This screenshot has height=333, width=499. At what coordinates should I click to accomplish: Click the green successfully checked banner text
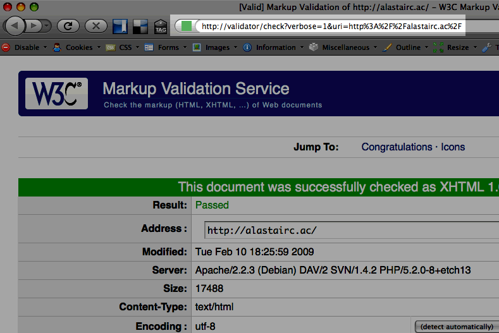click(x=338, y=187)
